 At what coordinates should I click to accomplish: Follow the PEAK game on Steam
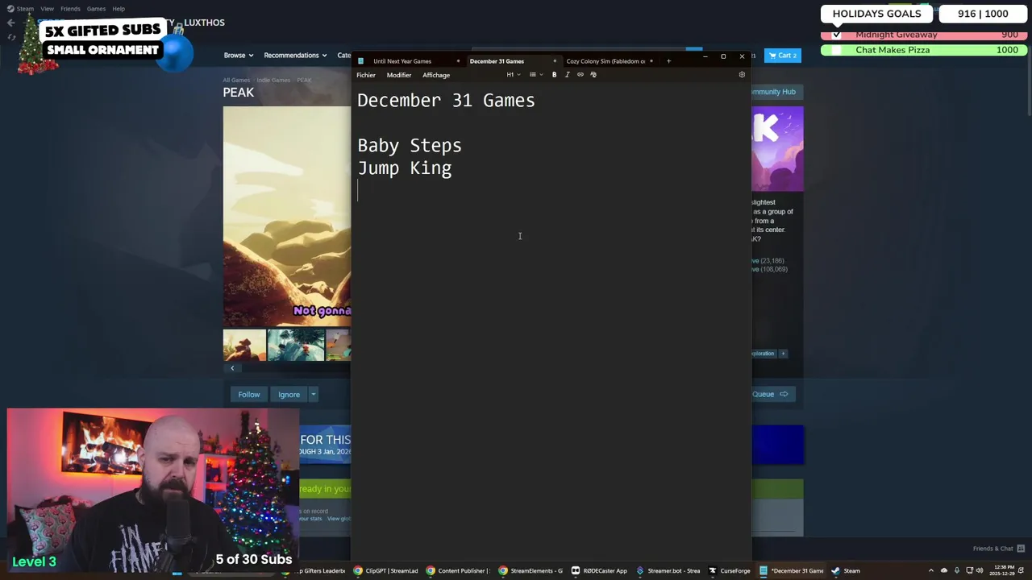249,395
